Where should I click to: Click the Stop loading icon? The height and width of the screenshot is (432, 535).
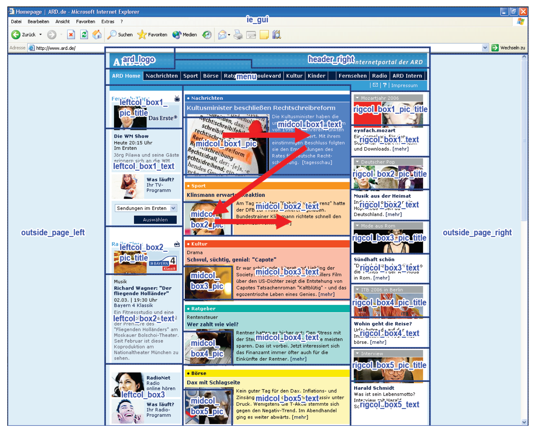click(x=71, y=35)
